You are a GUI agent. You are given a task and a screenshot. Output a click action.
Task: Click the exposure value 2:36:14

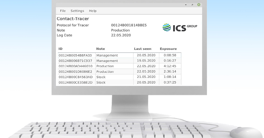pos(170,71)
